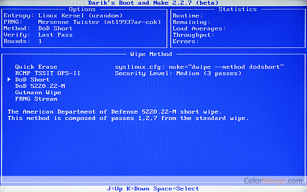Click the Security Level Medium text
This screenshot has height=192, width=307.
[x=178, y=73]
